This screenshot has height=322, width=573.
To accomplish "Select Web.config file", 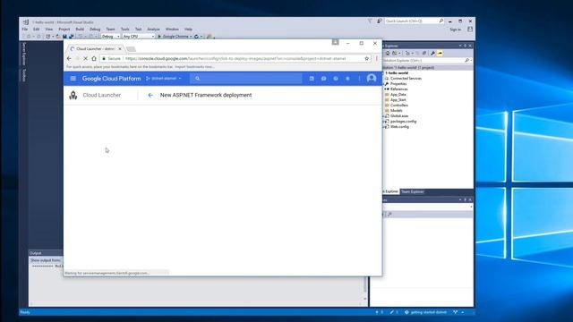I will (399, 127).
